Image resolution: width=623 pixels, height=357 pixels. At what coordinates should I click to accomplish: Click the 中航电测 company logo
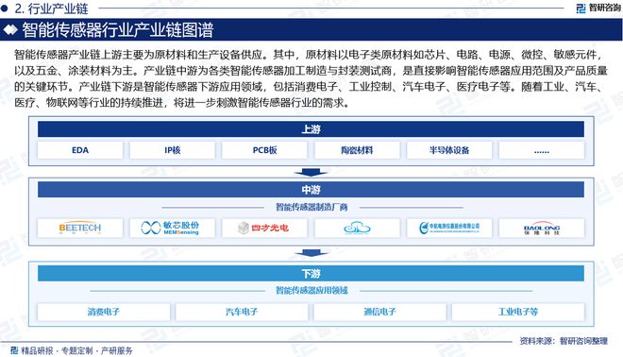(449, 228)
